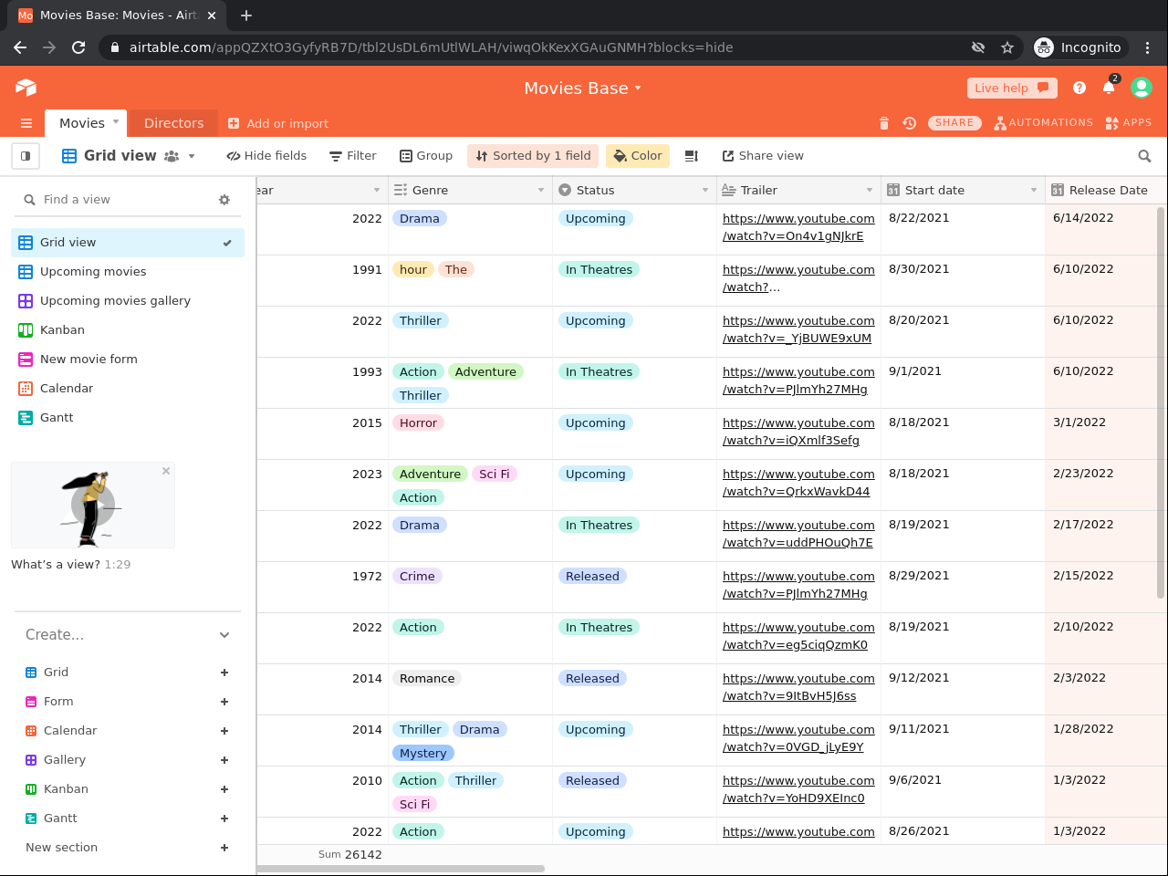Open the Start date column dropdown arrow

(1034, 191)
